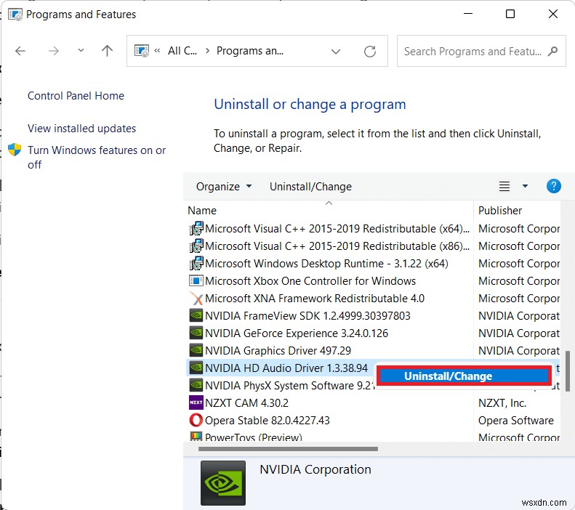Select Opera Stable 82.0.4227.43
The height and width of the screenshot is (510, 575).
click(268, 420)
